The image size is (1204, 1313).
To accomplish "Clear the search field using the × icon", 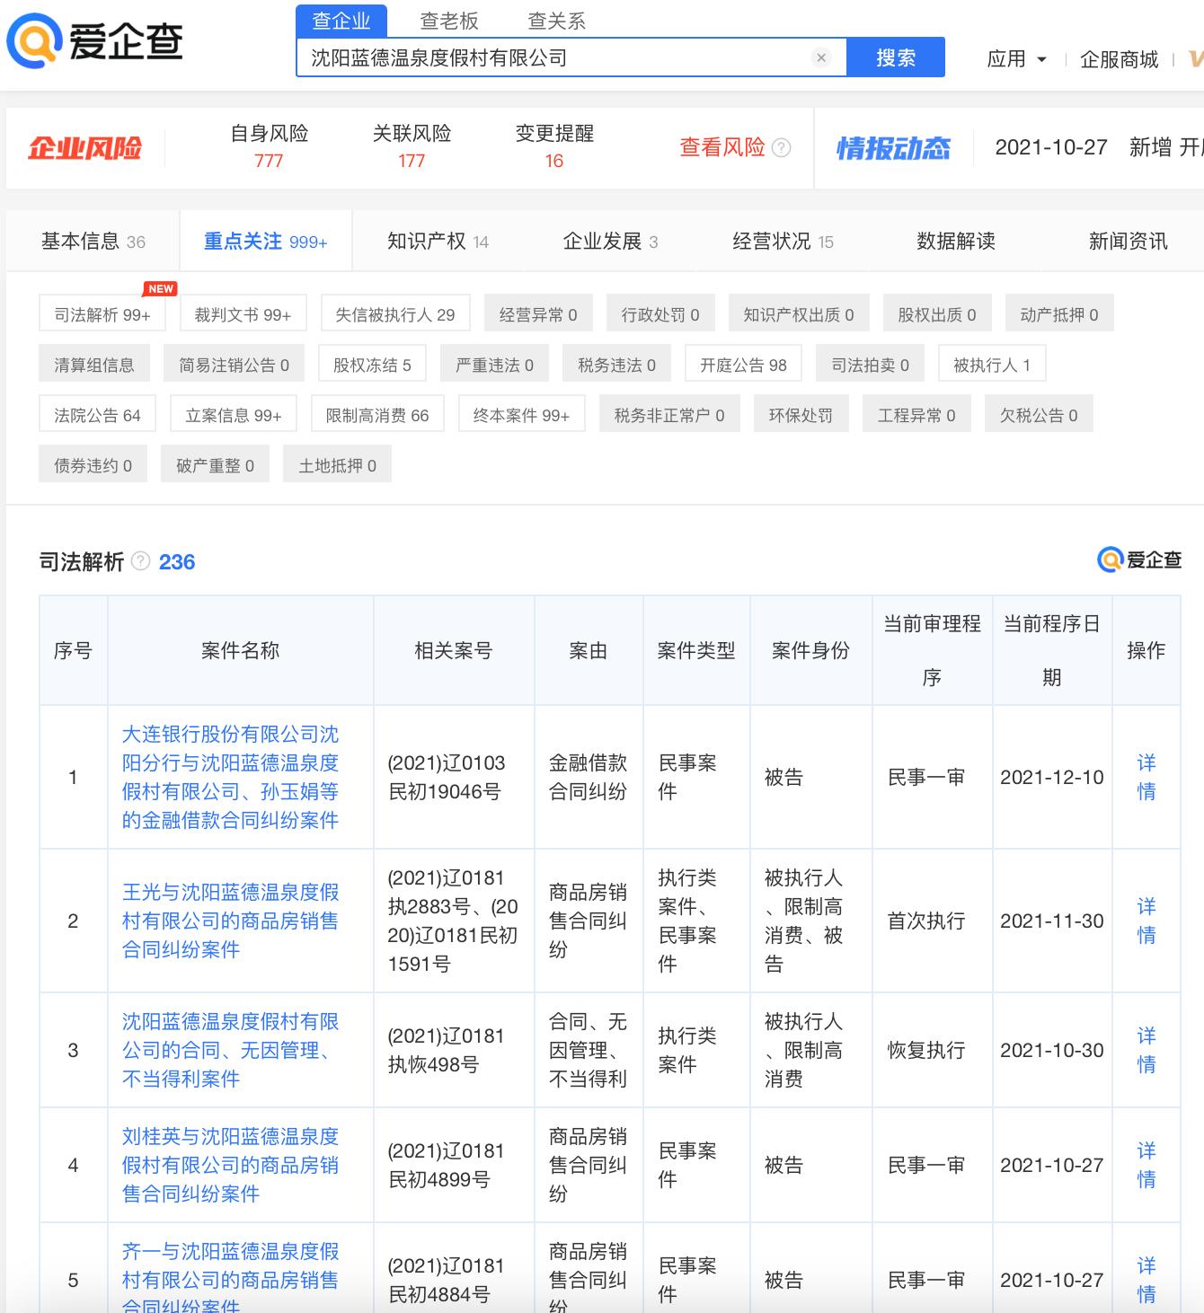I will coord(820,57).
